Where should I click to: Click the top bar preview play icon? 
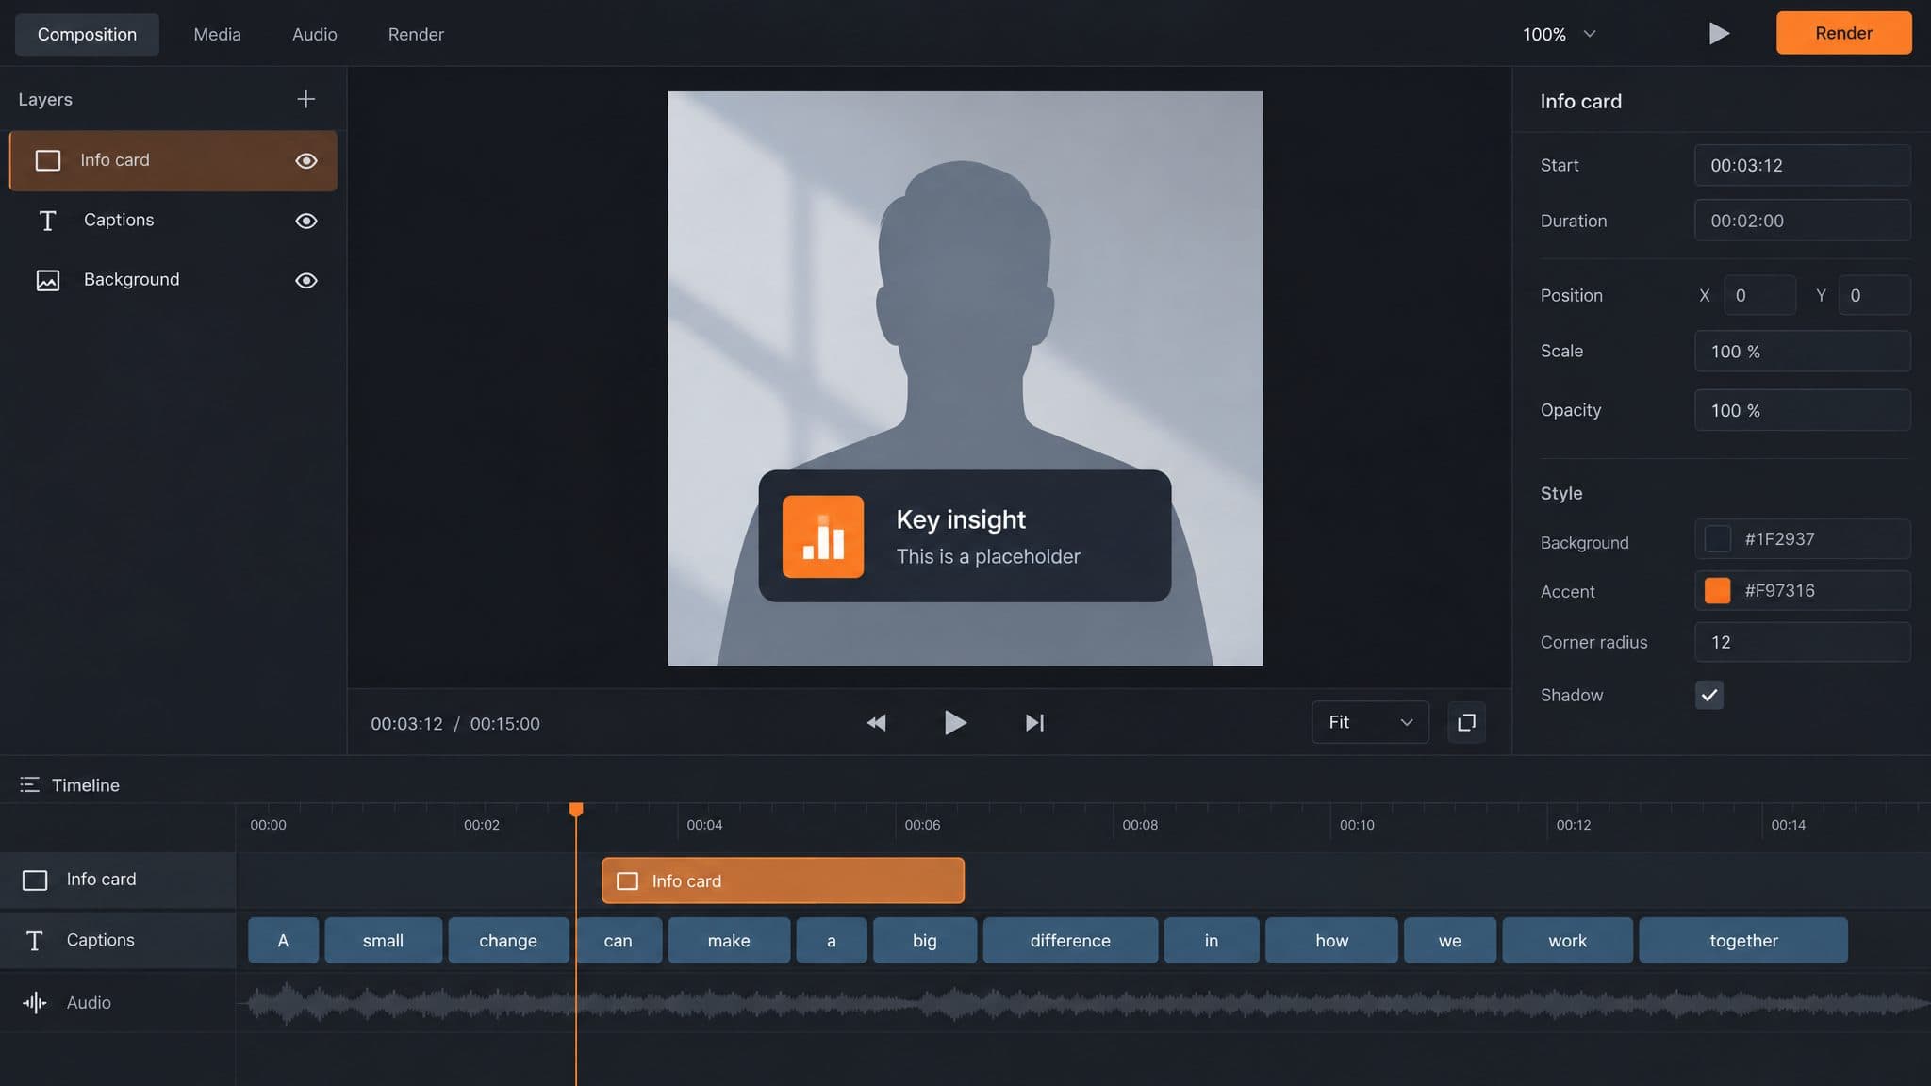(x=1719, y=34)
